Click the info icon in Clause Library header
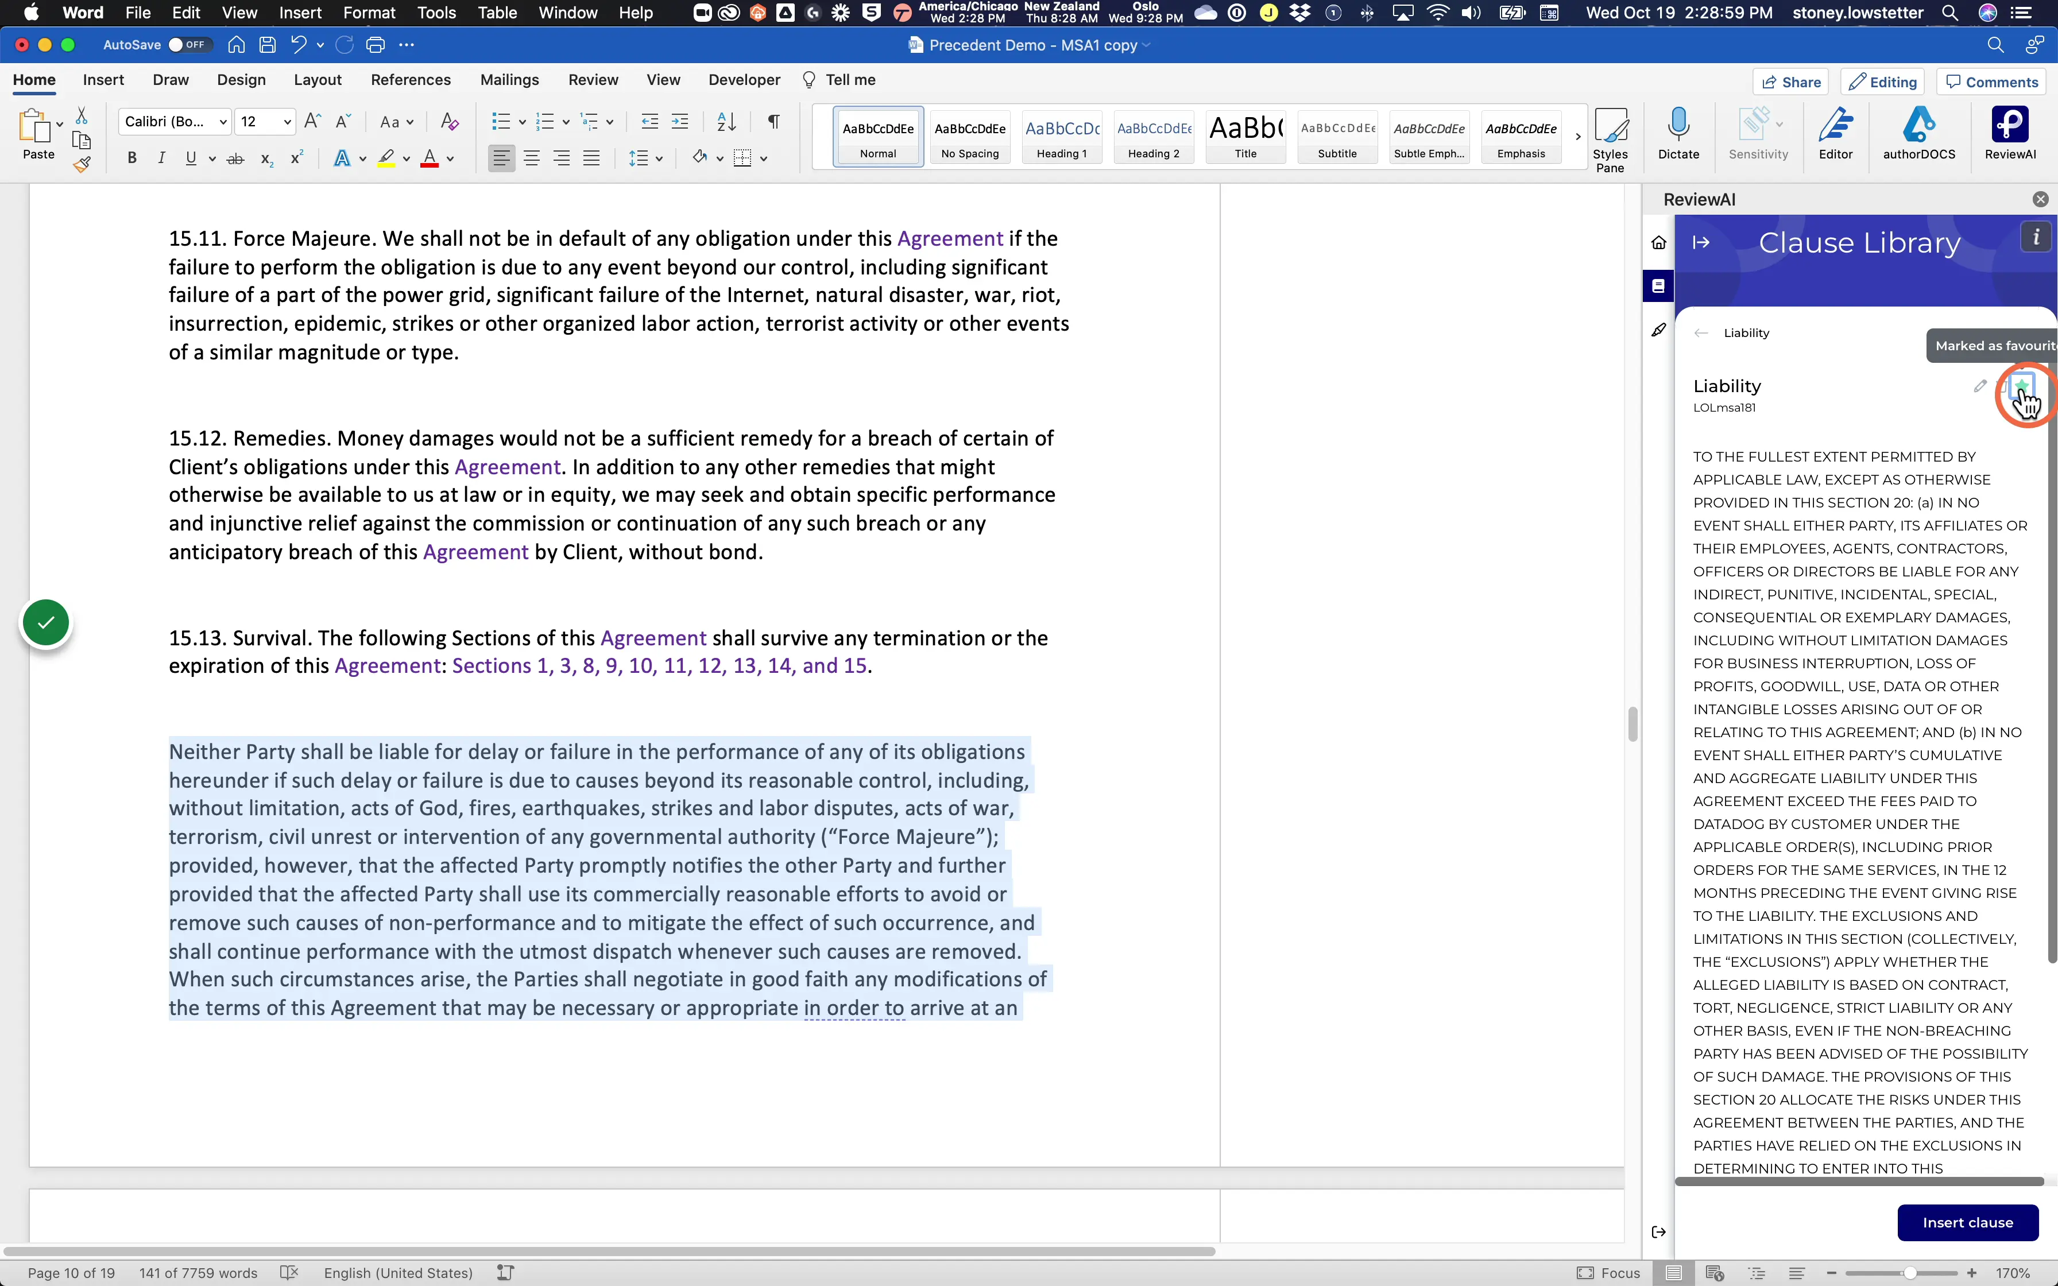The height and width of the screenshot is (1286, 2058). pos(2036,238)
